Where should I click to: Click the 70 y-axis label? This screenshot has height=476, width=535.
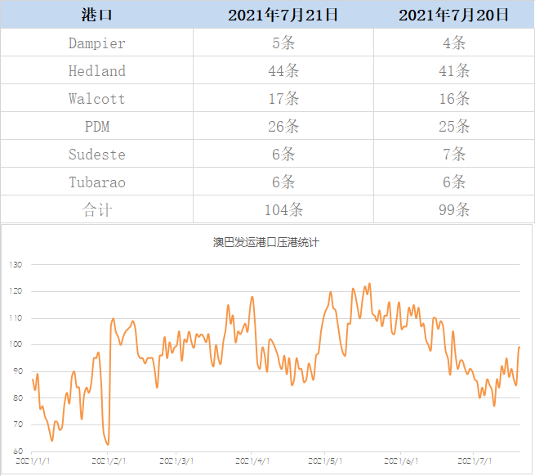pos(18,424)
